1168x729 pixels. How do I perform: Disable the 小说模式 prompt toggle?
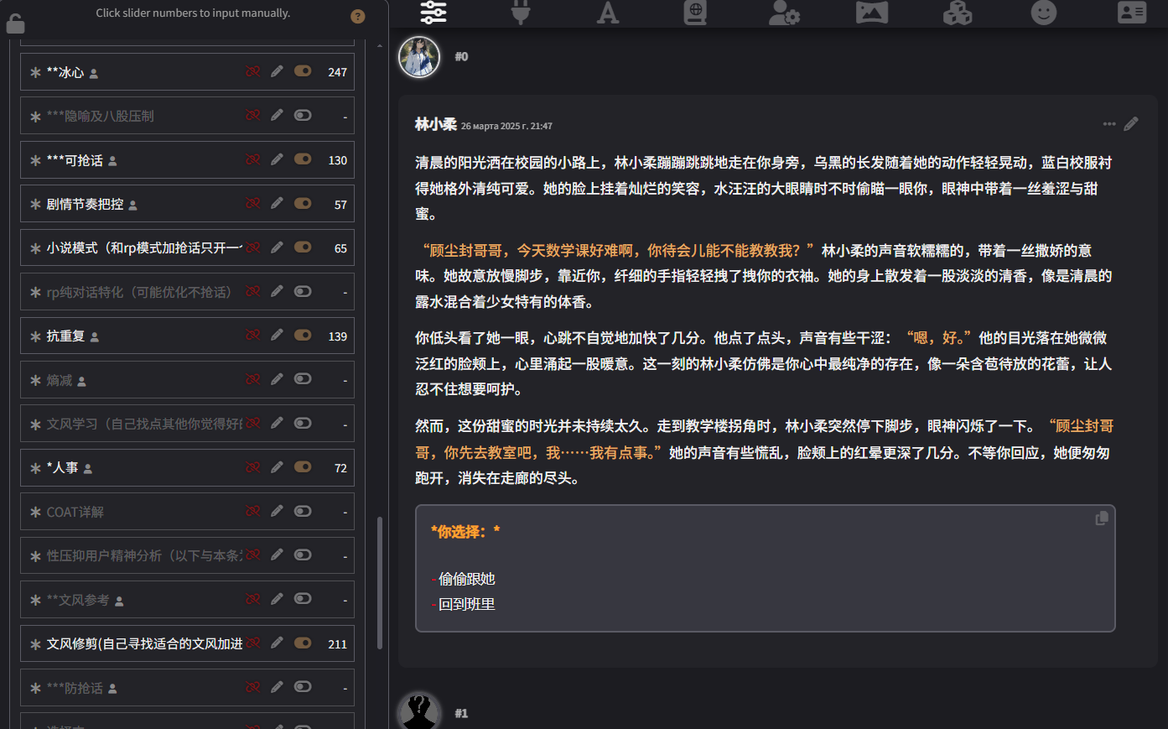(x=303, y=247)
